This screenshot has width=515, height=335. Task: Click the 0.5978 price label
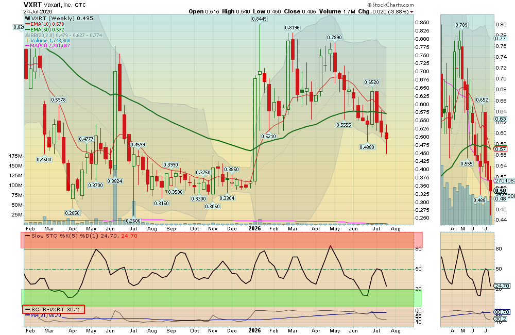[58, 99]
